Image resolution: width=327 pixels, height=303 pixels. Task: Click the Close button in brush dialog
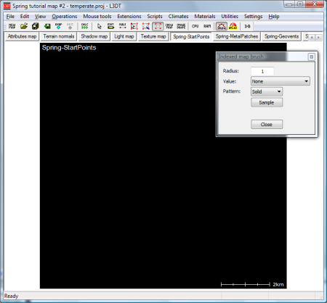tap(267, 124)
